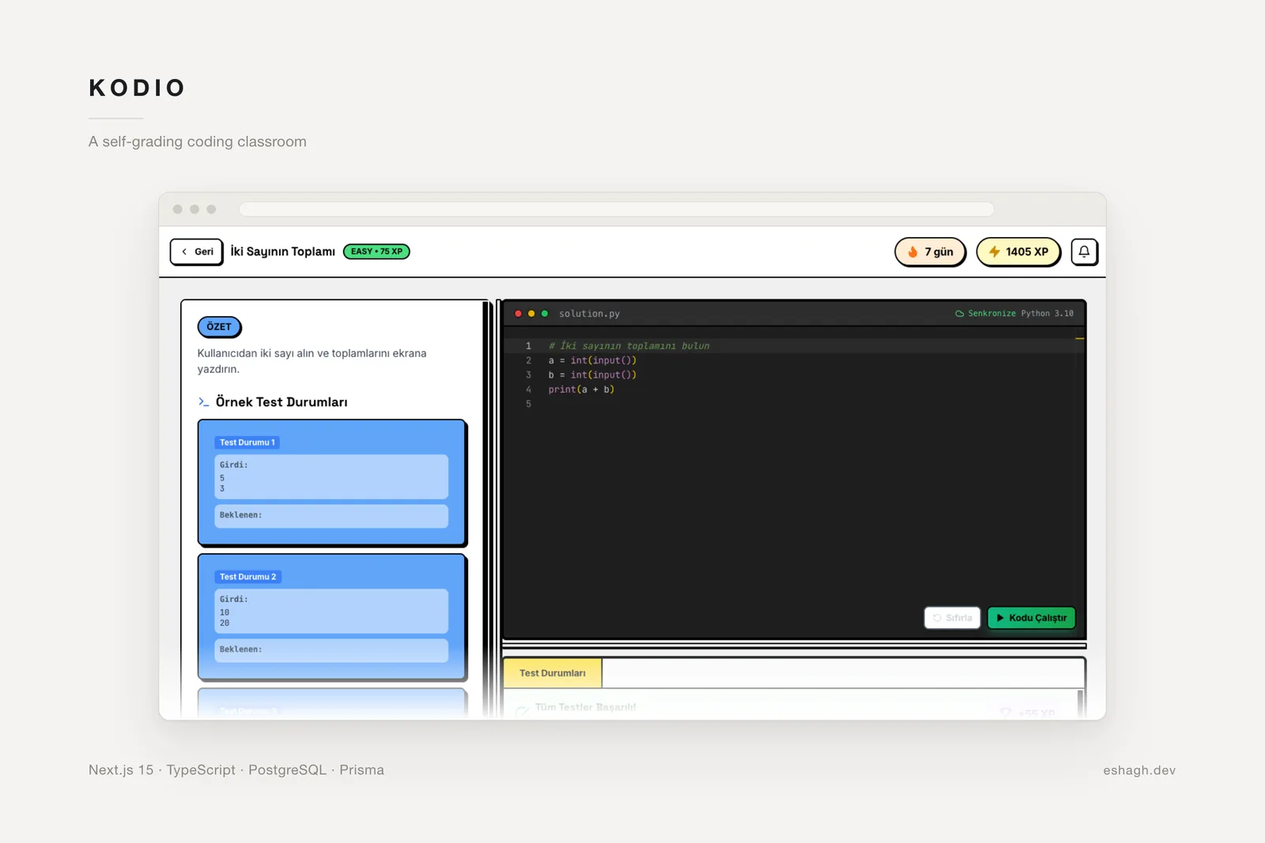Click the Beklenen box of Test Durumu 1
Viewport: 1265px width, 843px height.
pyautogui.click(x=331, y=516)
